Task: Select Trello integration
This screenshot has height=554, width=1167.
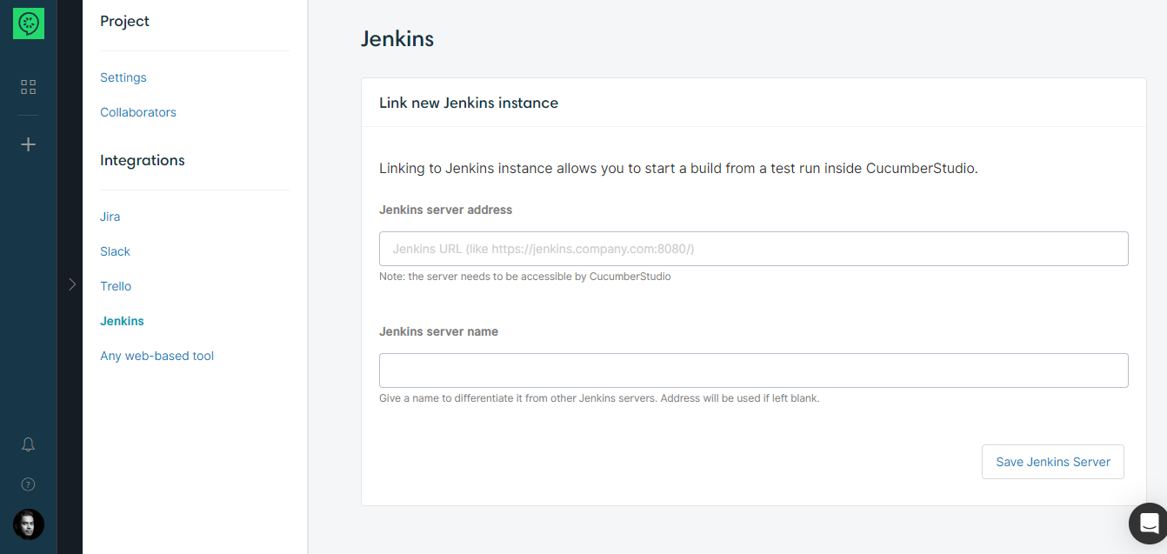Action: 116,286
